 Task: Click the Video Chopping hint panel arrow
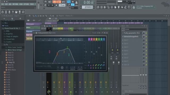click(x=155, y=7)
